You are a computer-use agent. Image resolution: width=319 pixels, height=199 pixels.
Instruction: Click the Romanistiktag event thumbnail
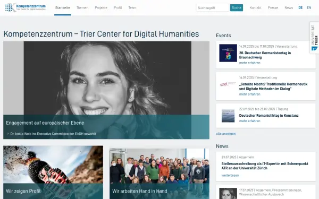click(228, 116)
